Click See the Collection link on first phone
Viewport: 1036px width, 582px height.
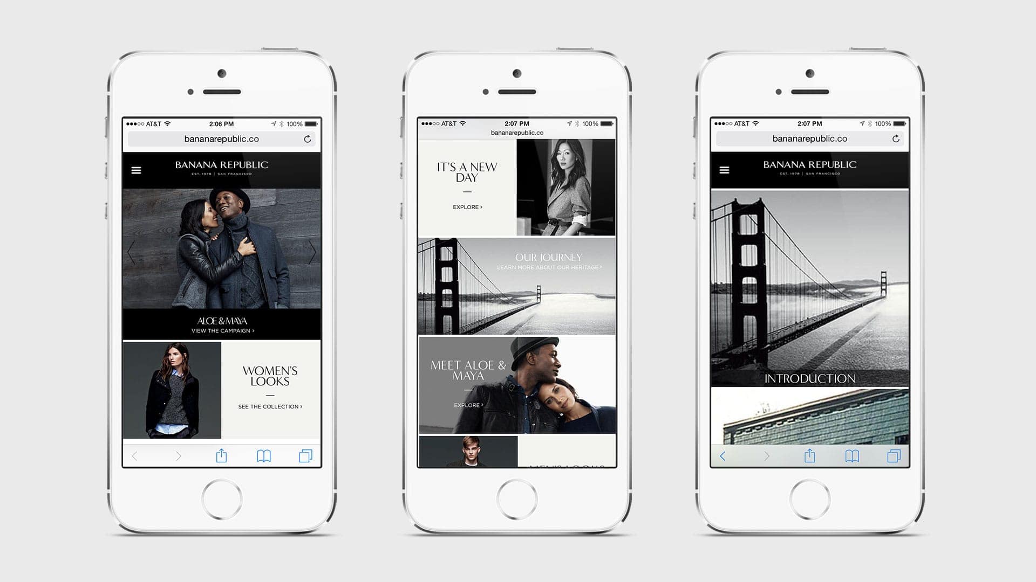268,406
